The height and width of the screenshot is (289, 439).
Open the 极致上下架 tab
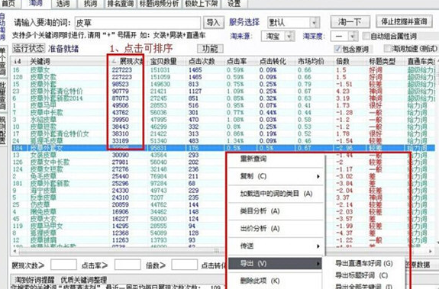pos(201,4)
